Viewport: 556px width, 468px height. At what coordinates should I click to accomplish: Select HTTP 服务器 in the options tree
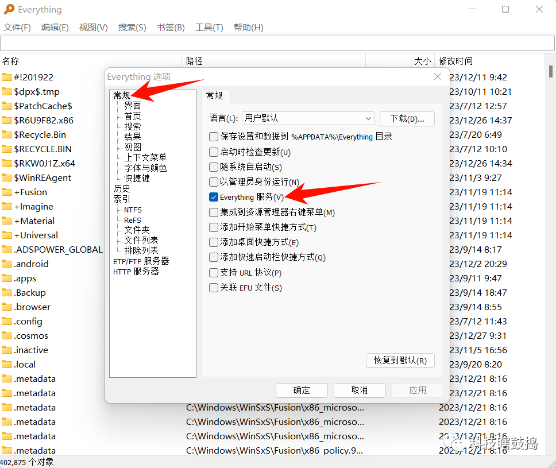tap(136, 272)
